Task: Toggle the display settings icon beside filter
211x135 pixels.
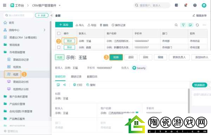Action: 190,25
